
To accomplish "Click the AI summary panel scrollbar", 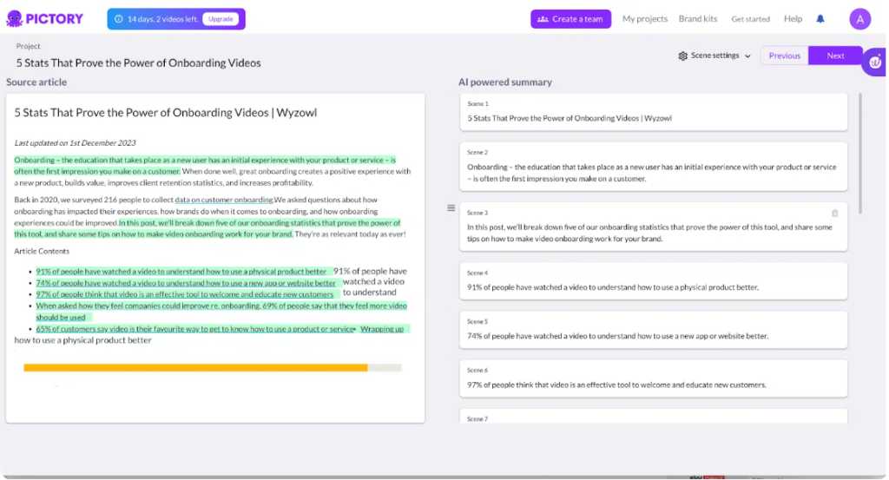I will (860, 152).
